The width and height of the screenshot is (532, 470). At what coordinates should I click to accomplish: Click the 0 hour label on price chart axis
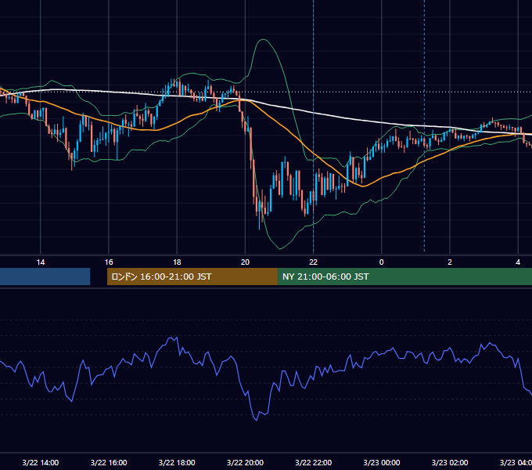tap(381, 262)
